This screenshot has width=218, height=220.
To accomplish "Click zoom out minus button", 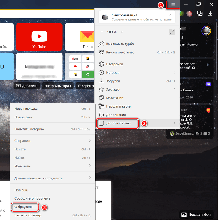I will click(x=102, y=32).
